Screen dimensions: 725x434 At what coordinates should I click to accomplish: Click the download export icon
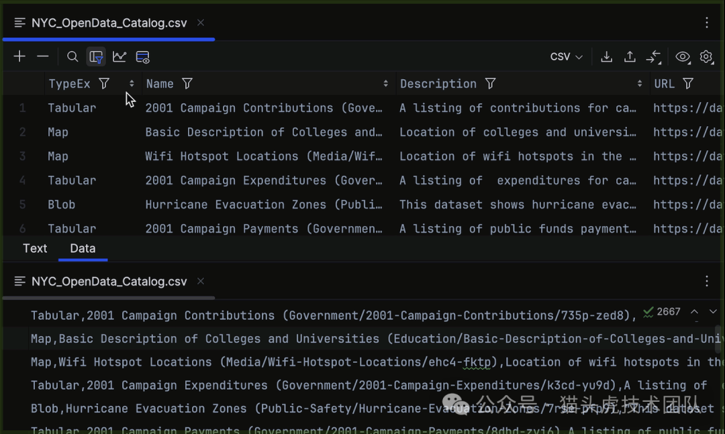click(x=606, y=57)
